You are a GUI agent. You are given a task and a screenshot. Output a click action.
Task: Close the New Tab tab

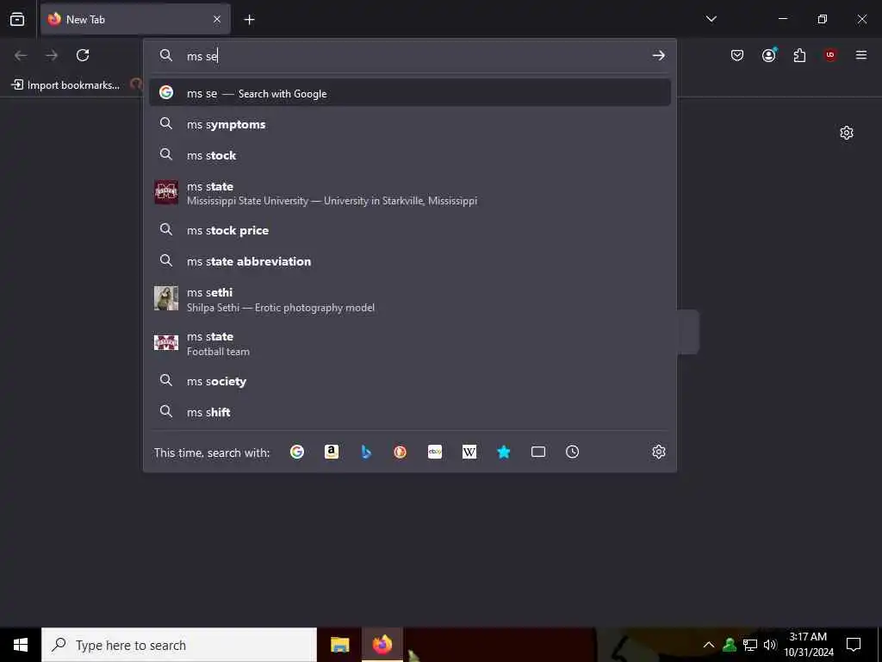(217, 19)
